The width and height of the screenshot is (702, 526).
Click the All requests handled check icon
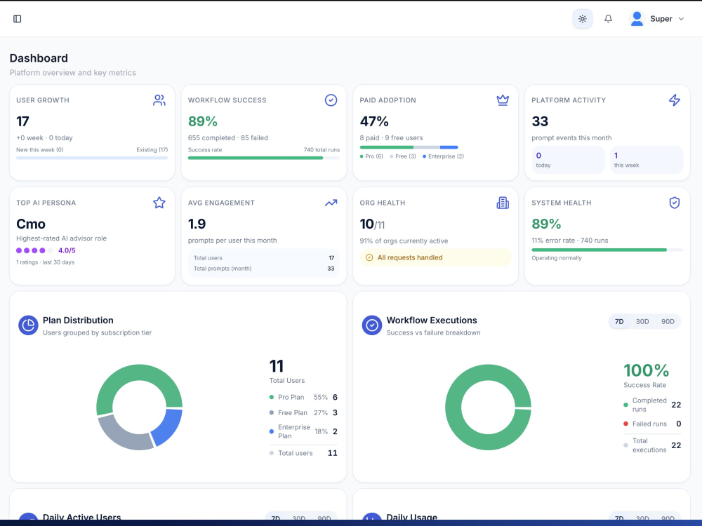(x=369, y=257)
